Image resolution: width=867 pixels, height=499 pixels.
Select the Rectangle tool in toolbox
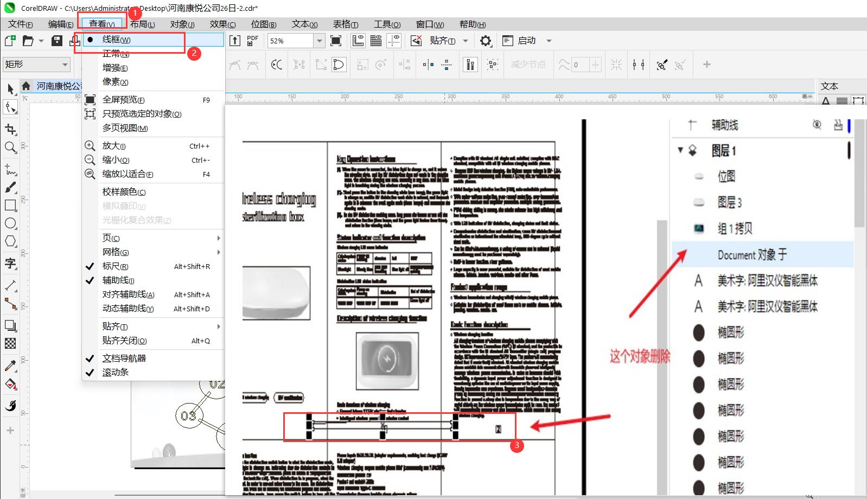(x=10, y=206)
